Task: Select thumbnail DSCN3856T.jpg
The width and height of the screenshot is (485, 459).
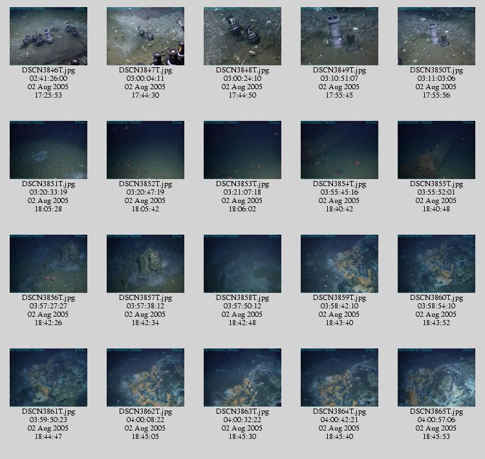Action: 48,264
